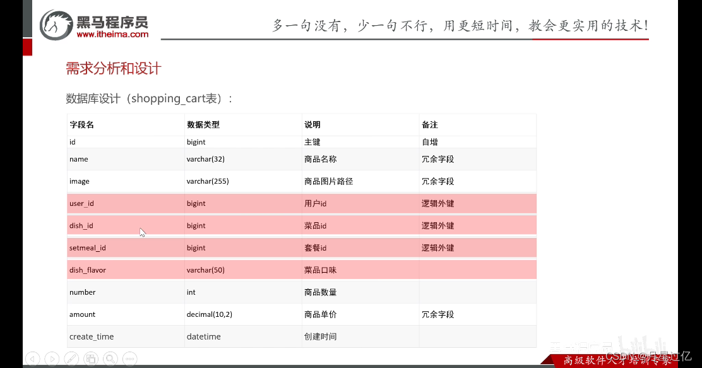The image size is (702, 368).
Task: Select the 自增 remark cell
Action: pyautogui.click(x=478, y=142)
